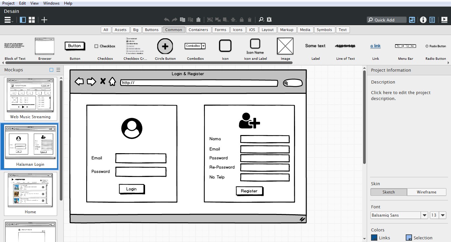Click the Ungroup icon
This screenshot has width=451, height=242.
(x=218, y=20)
